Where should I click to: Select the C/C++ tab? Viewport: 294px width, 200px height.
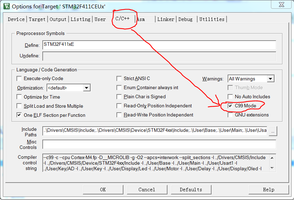click(x=122, y=19)
